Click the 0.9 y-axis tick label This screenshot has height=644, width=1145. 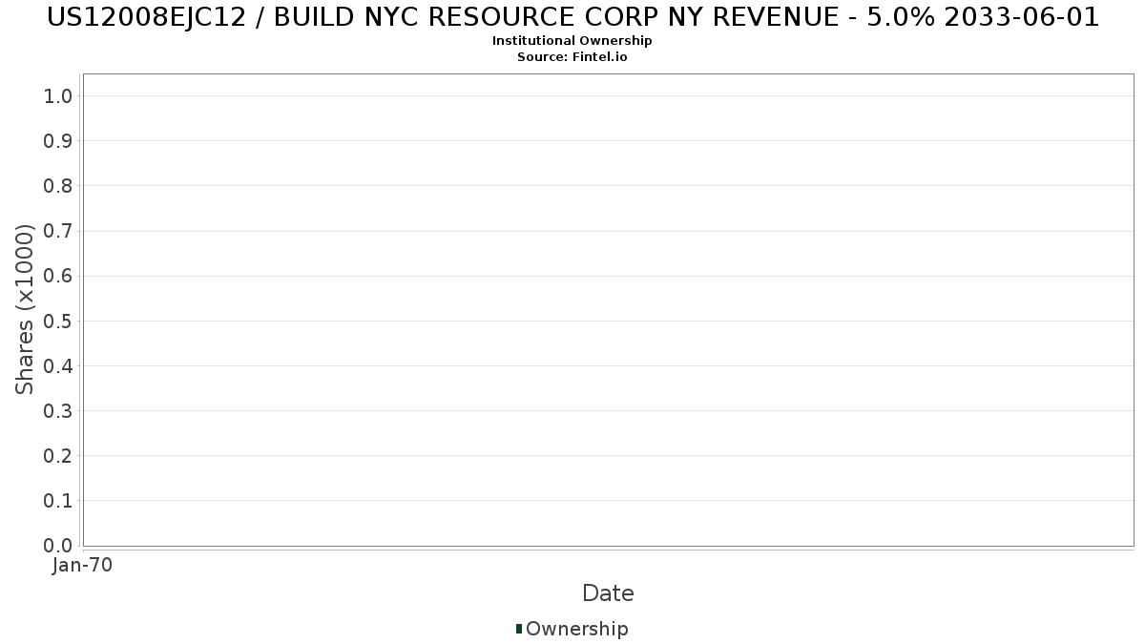[58, 141]
